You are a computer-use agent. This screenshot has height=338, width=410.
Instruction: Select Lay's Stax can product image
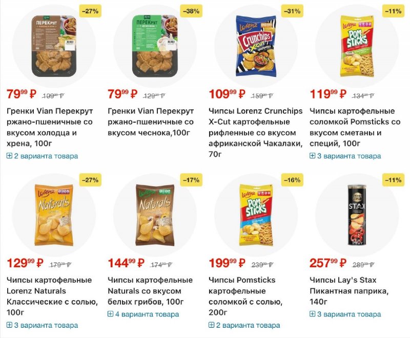tap(356, 214)
